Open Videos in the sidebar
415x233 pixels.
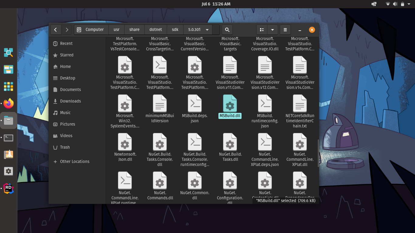tap(77, 136)
